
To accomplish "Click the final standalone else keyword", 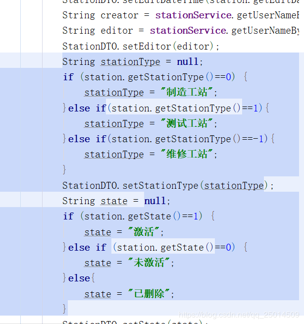I will [79, 278].
